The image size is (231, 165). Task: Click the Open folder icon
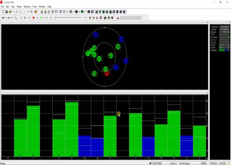click(x=10, y=12)
